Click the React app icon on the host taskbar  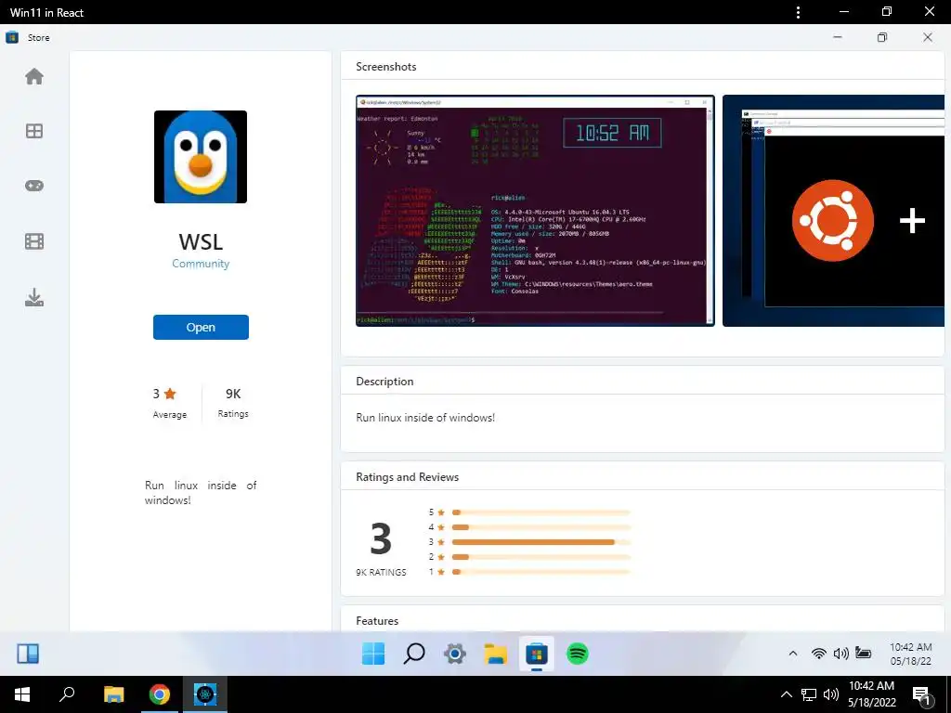(x=205, y=694)
